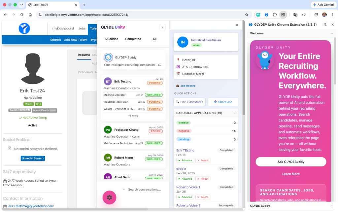Image resolution: width=338 pixels, height=212 pixels.
Task: Click the GLYDE Buddy avatar icon
Action: (108, 57)
